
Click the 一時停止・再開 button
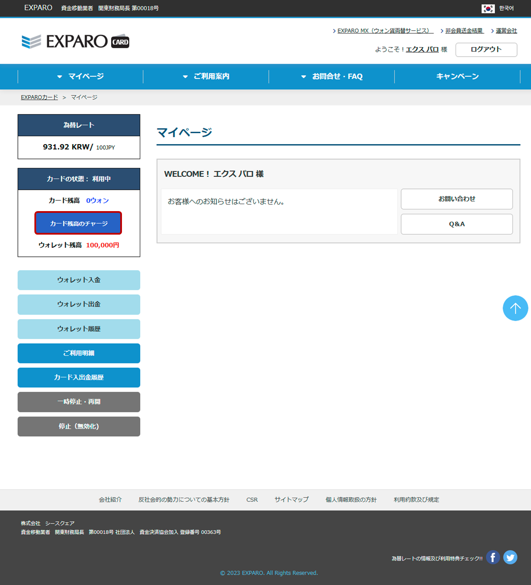coord(79,402)
